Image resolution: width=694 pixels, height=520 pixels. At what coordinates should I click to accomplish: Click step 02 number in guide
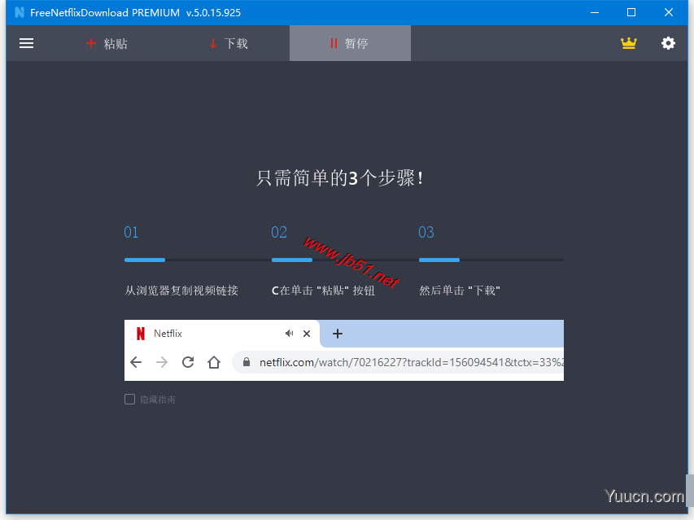(x=279, y=233)
